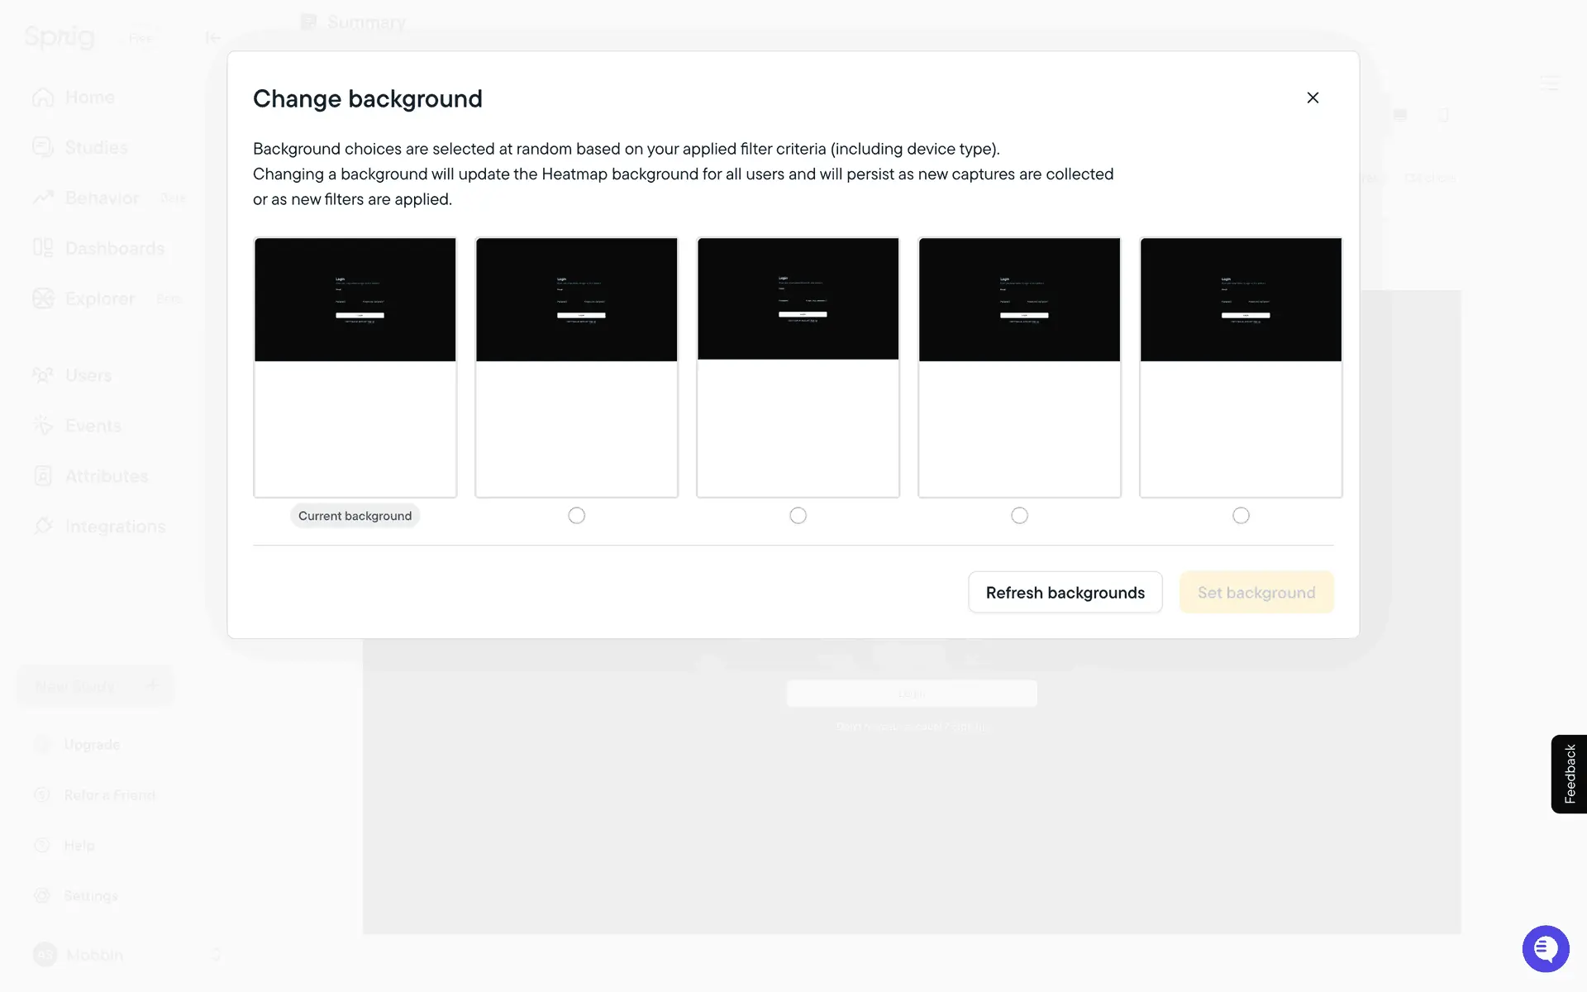Click Set background button
This screenshot has height=992, width=1587.
[1256, 592]
